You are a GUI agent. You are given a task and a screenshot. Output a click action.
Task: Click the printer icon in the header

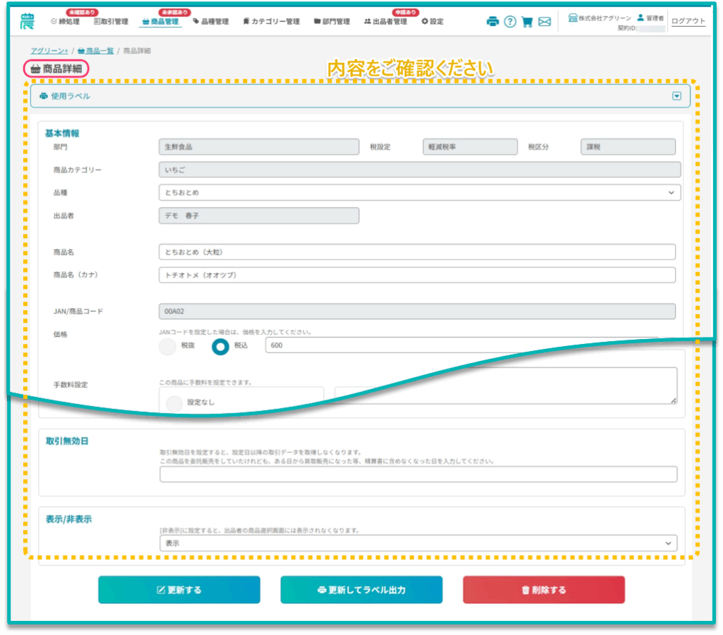point(492,22)
